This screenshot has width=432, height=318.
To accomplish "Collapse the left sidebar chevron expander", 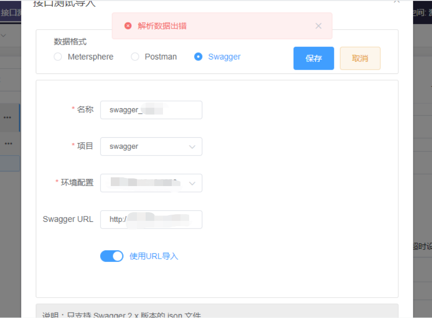I will 3,36.
